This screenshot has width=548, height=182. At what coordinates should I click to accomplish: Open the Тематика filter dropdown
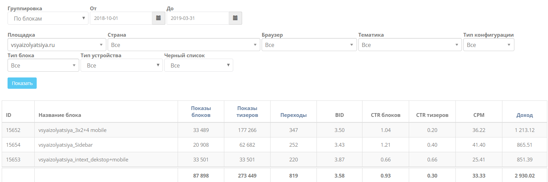(x=410, y=45)
